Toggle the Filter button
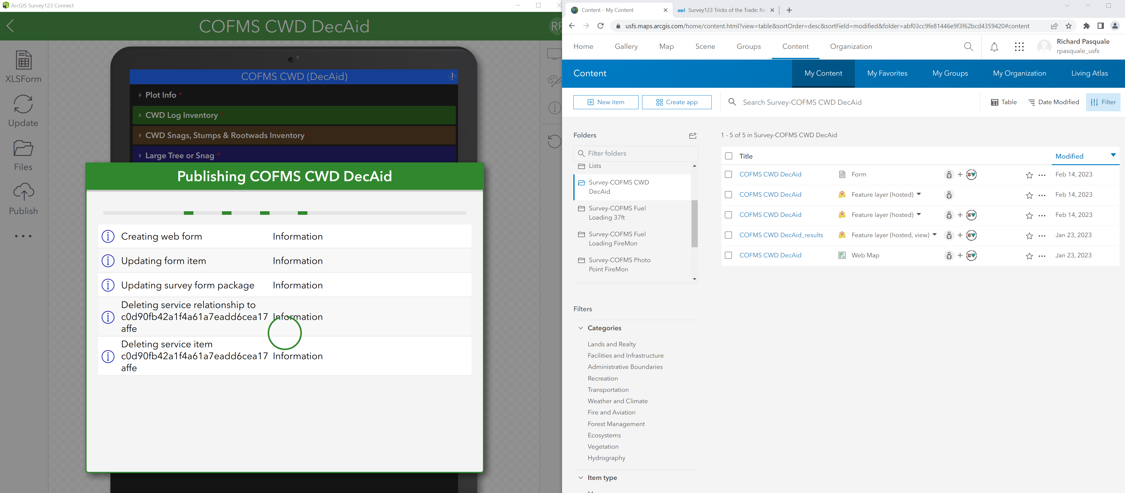This screenshot has width=1125, height=493. point(1103,102)
